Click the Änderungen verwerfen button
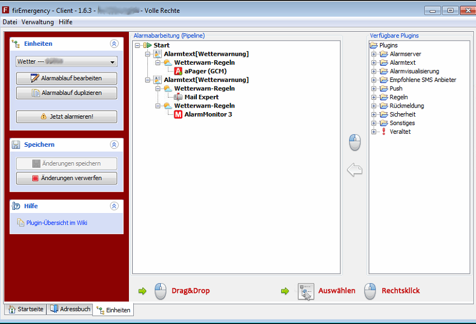This screenshot has height=324, width=476. click(67, 178)
